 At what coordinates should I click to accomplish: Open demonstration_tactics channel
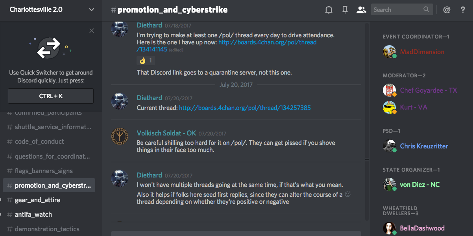click(47, 229)
